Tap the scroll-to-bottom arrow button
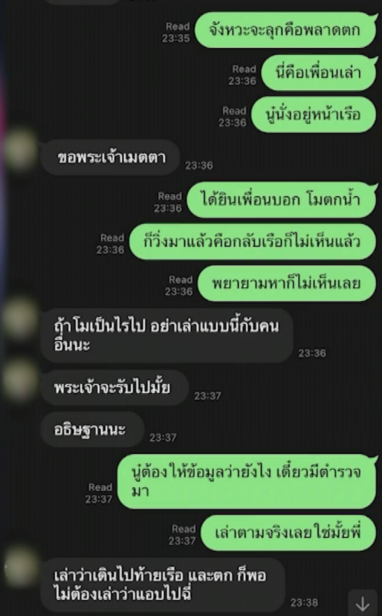382x616 pixels. [x=363, y=604]
